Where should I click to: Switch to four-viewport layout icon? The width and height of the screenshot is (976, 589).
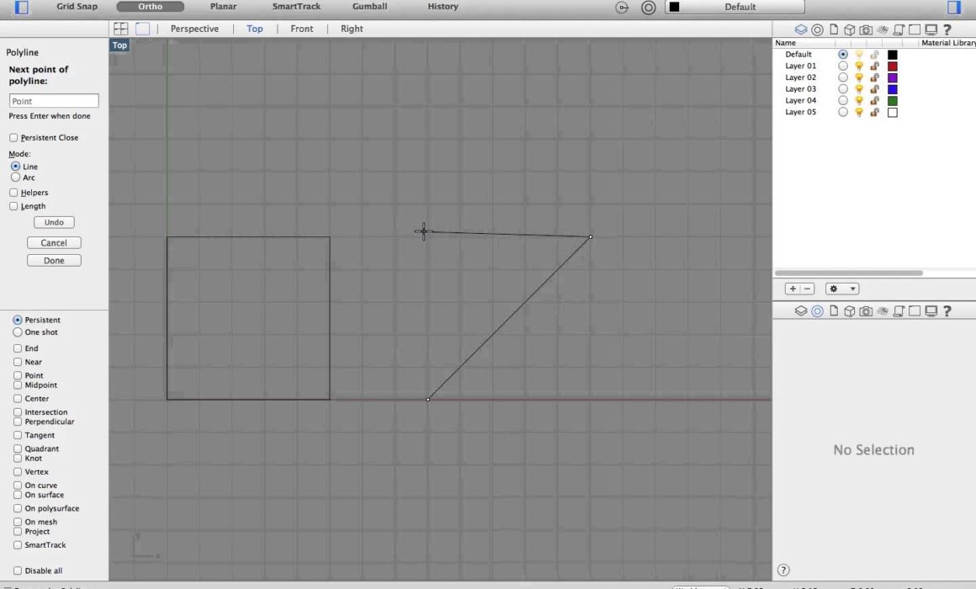121,29
